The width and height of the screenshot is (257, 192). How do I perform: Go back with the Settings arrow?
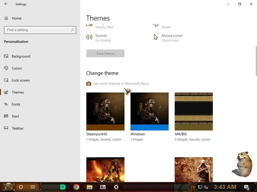tap(6, 4)
